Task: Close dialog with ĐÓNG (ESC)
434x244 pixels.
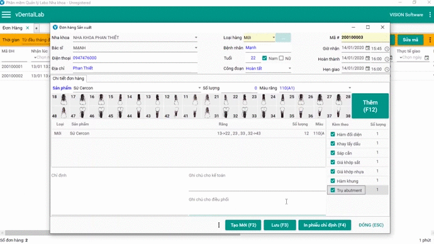Action: [371, 225]
